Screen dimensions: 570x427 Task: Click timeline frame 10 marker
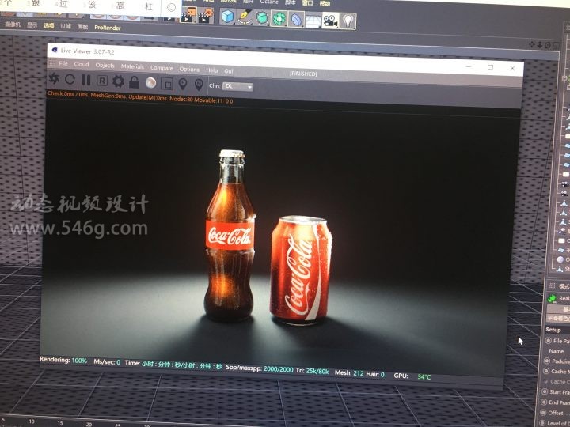[x=32, y=421]
